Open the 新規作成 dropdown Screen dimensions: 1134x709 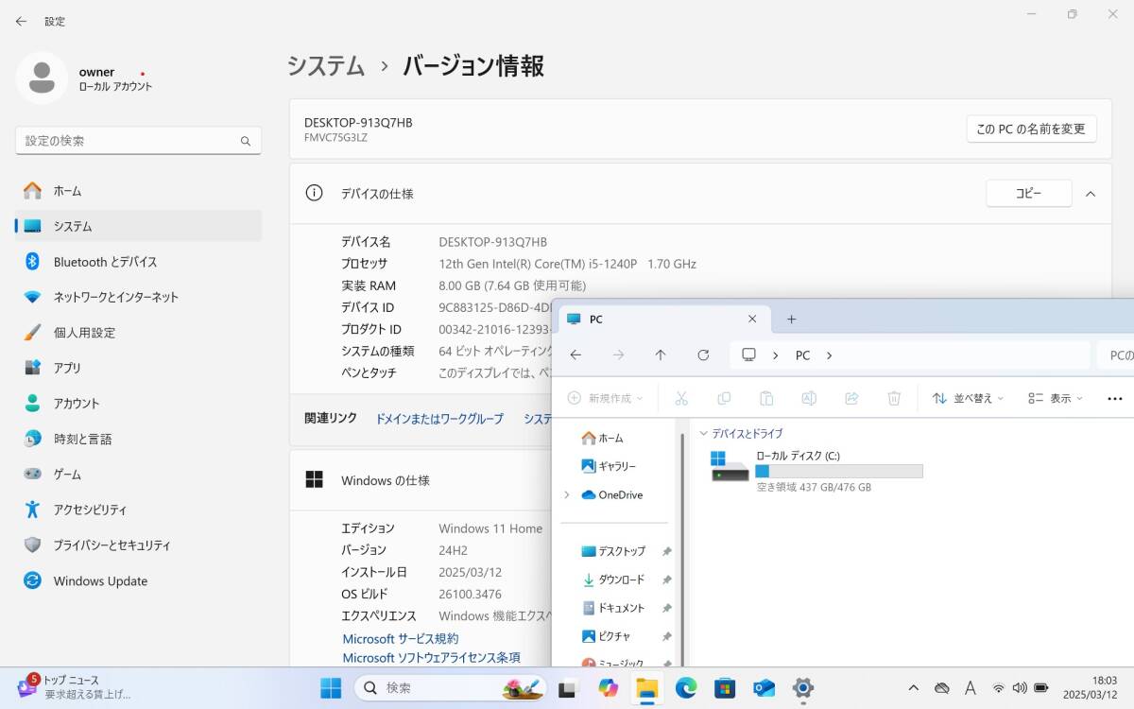point(606,399)
